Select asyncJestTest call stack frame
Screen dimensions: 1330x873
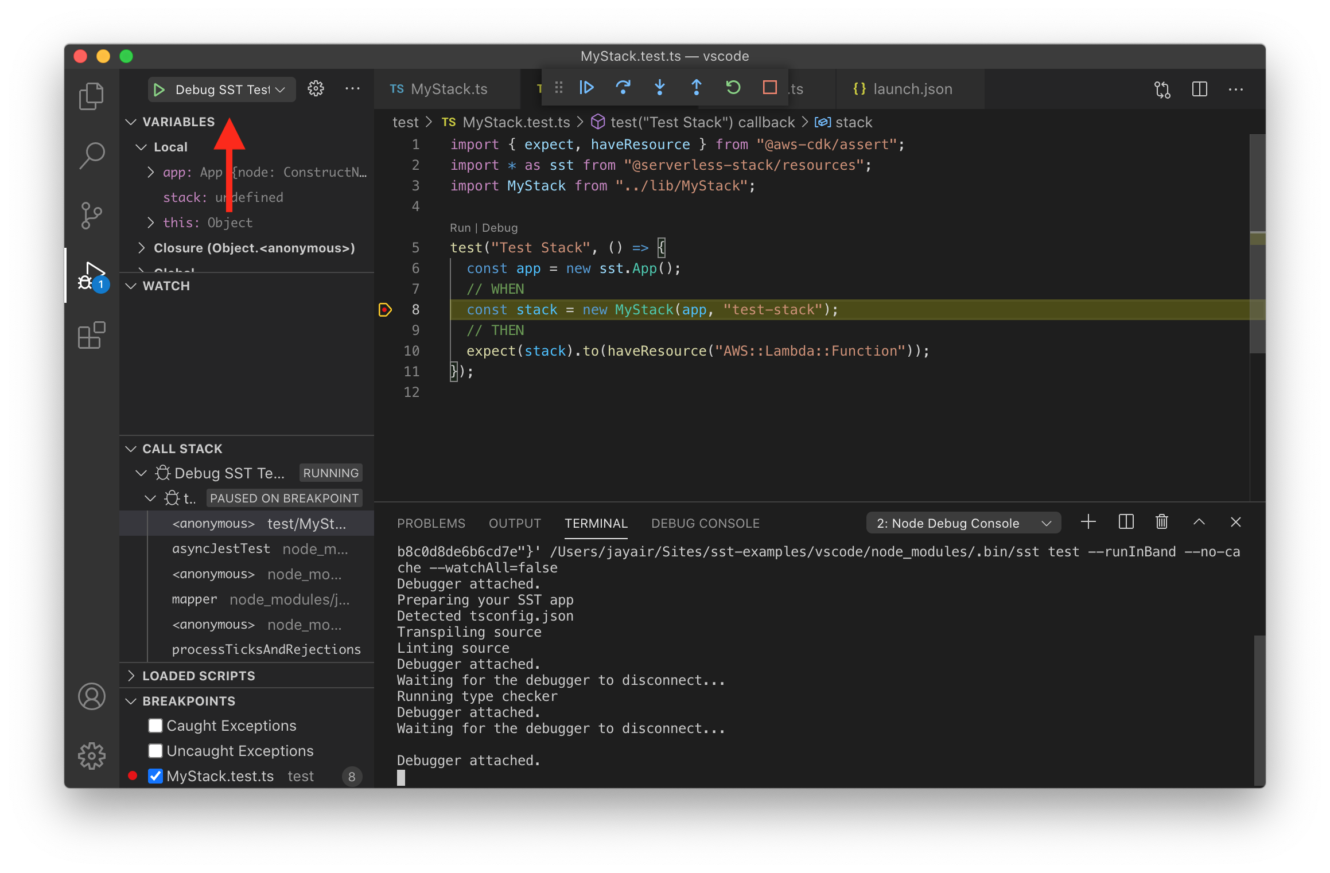click(247, 549)
